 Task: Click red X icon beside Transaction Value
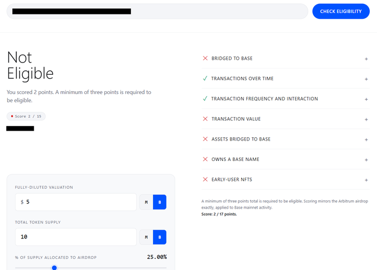205,119
